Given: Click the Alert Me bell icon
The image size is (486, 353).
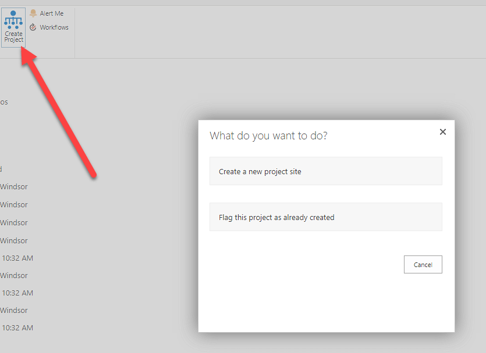Looking at the screenshot, I should point(33,13).
